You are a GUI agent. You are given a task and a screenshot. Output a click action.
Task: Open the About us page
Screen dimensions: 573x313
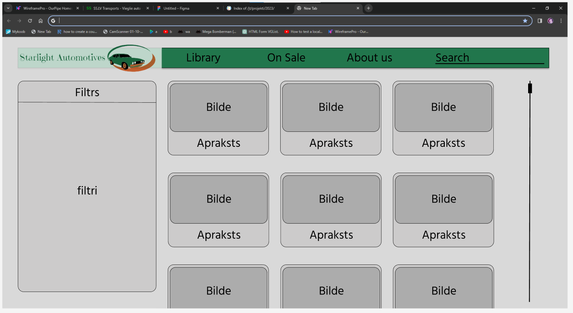tap(369, 58)
